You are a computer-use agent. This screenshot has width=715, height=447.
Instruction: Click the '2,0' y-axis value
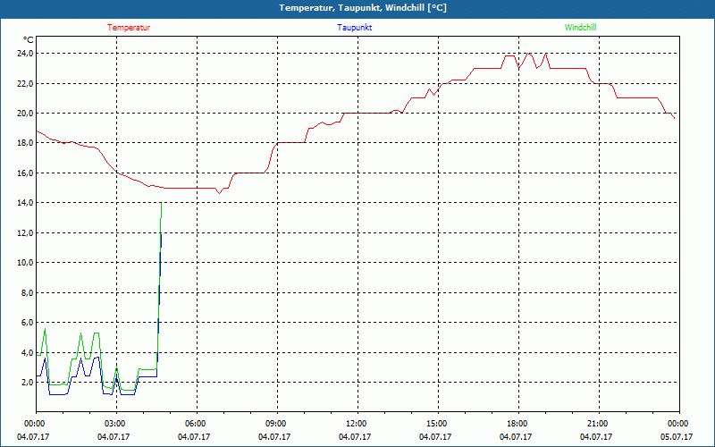tap(27, 382)
